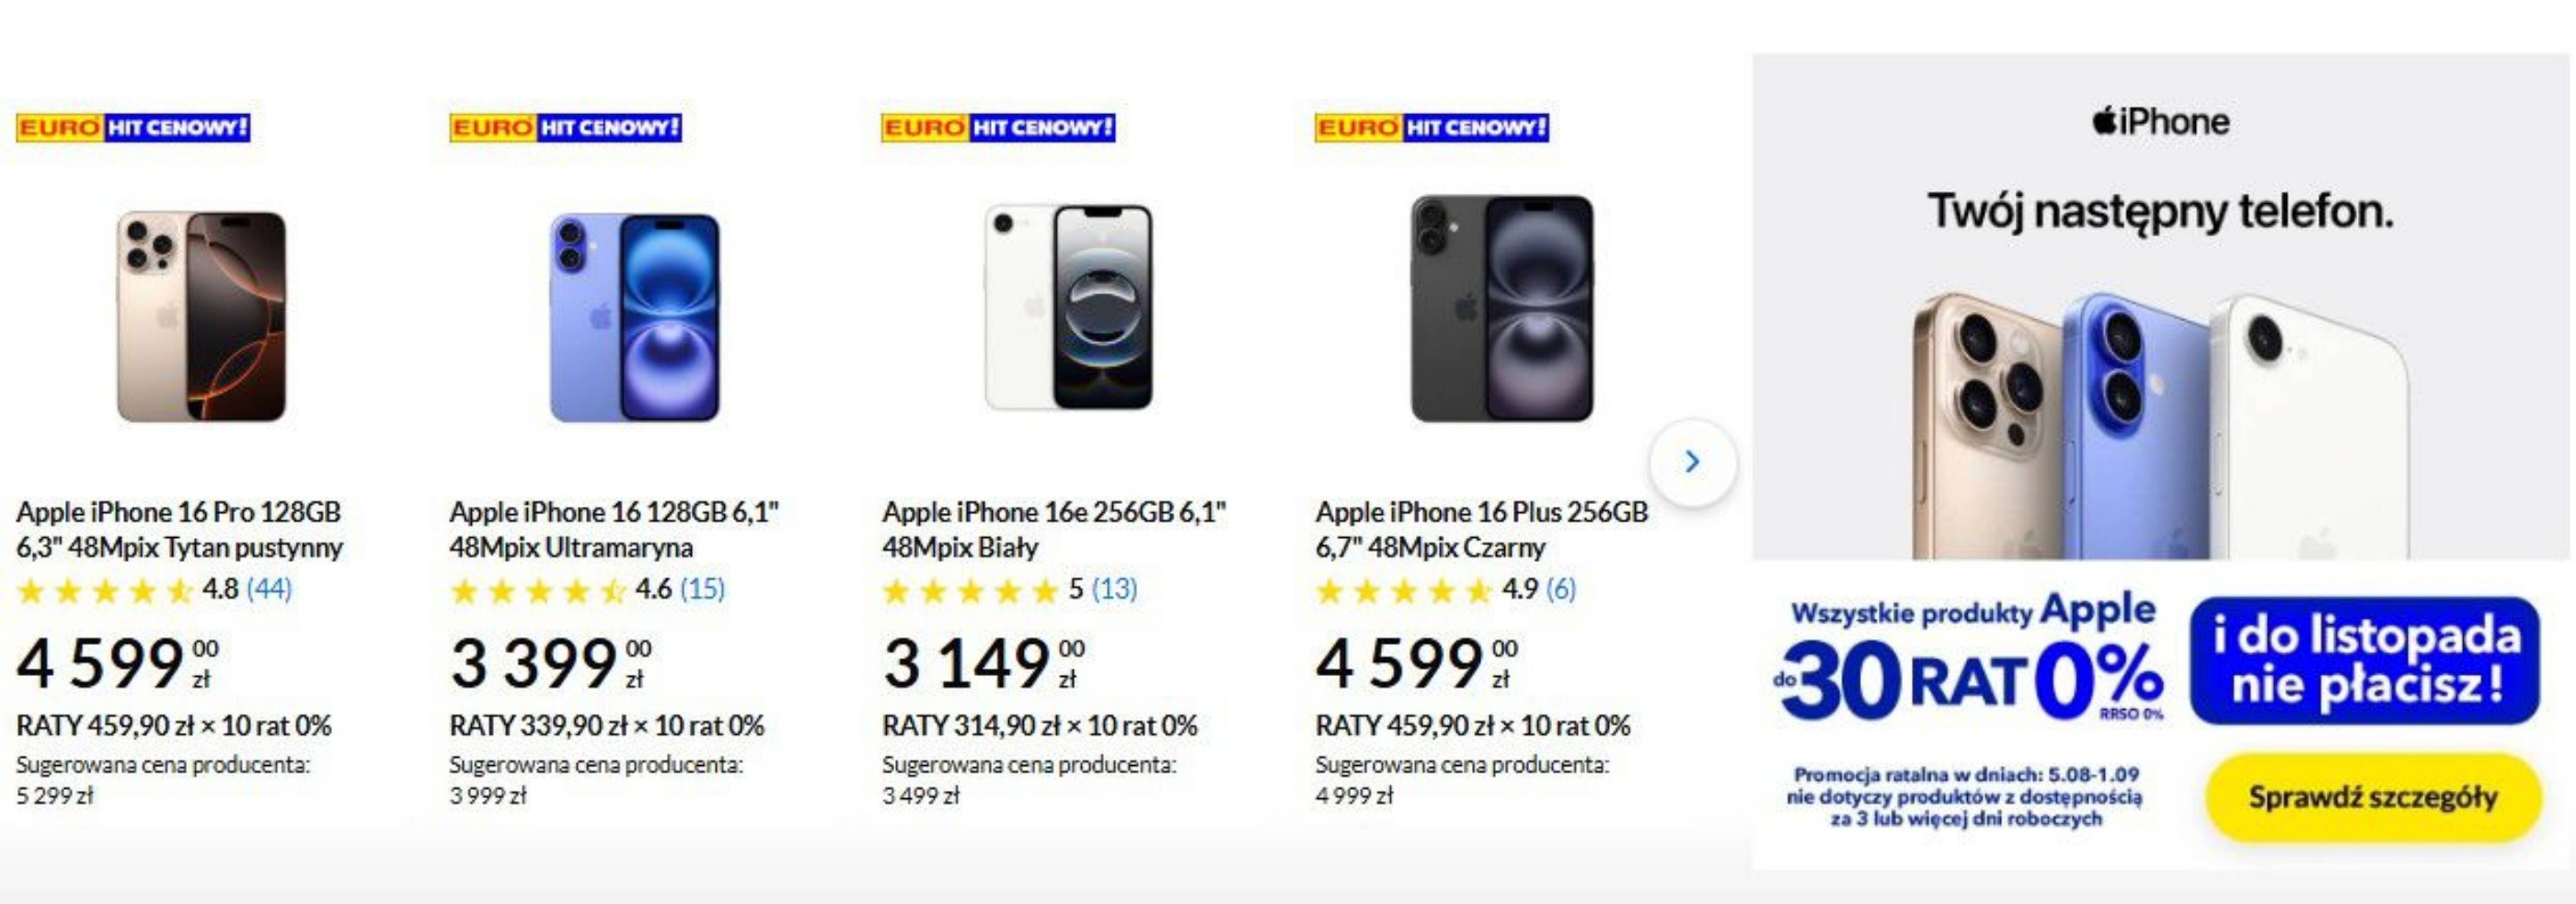Open Apple iPhone 16 Plus 256GB Czarny link
The image size is (2576, 904).
[x=1481, y=529]
